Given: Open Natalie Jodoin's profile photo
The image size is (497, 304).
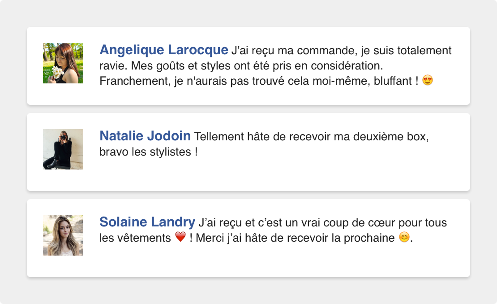Looking at the screenshot, I should coord(63,149).
